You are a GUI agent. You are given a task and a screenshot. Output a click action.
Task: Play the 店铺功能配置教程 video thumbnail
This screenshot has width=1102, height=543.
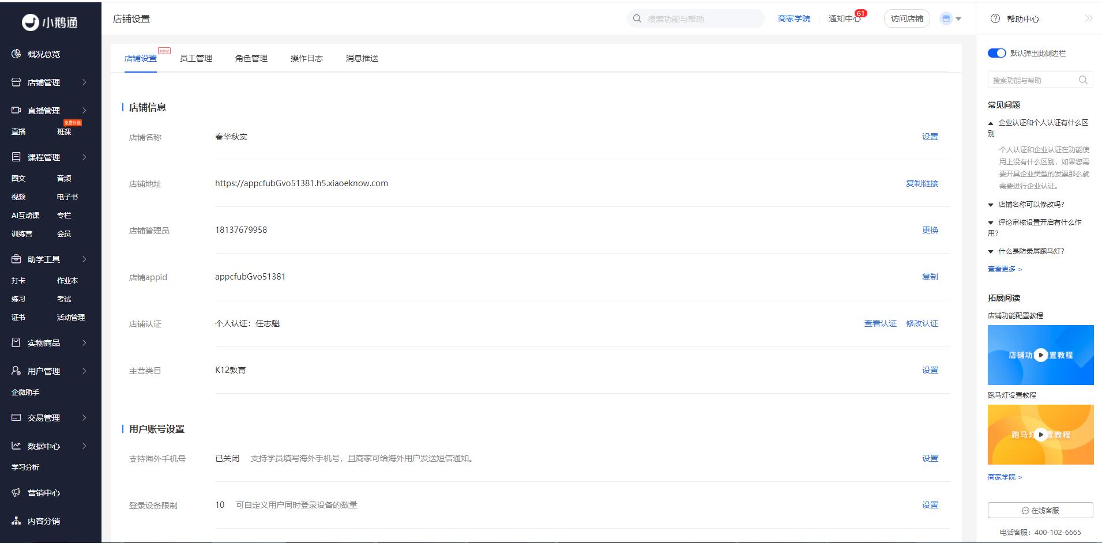[x=1040, y=355]
